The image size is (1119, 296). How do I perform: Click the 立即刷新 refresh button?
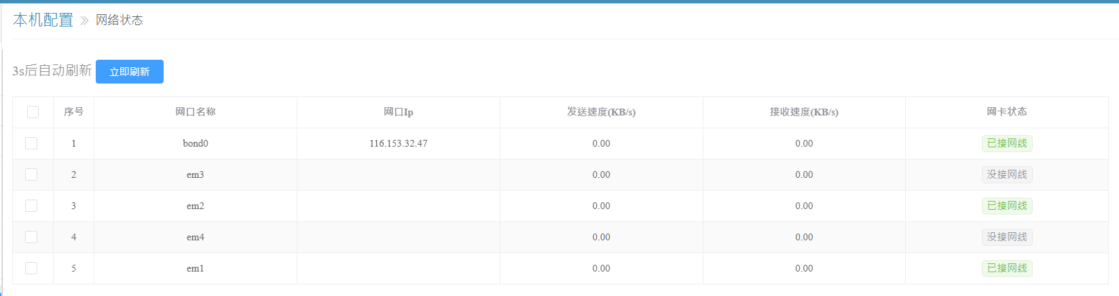[x=129, y=72]
